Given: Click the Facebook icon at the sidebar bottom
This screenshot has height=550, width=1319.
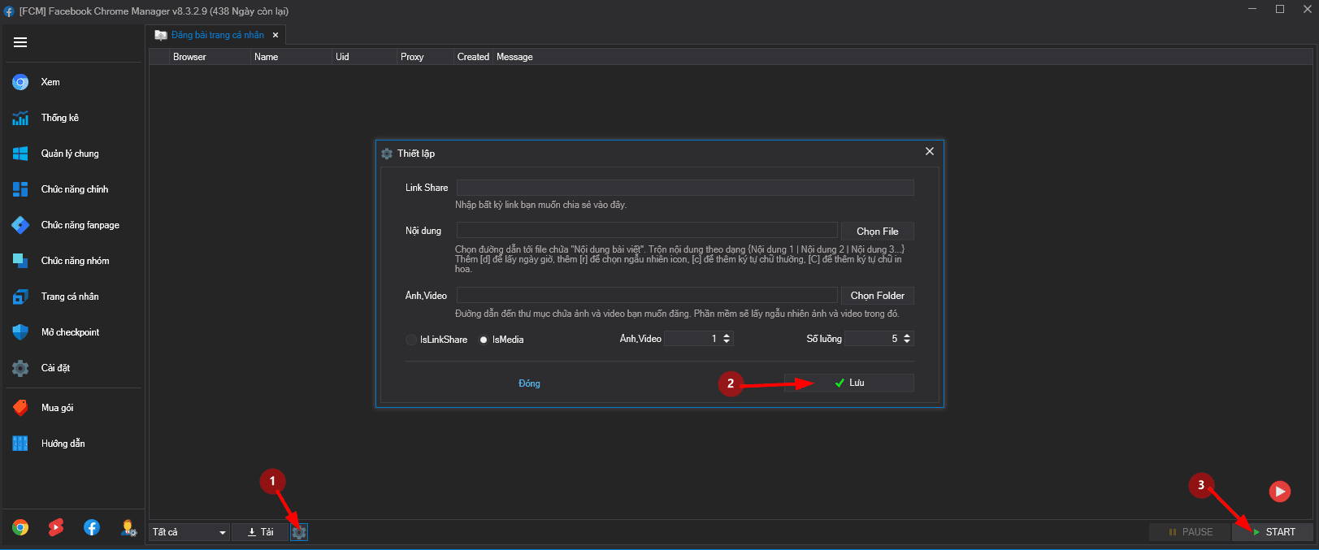Looking at the screenshot, I should click(92, 528).
